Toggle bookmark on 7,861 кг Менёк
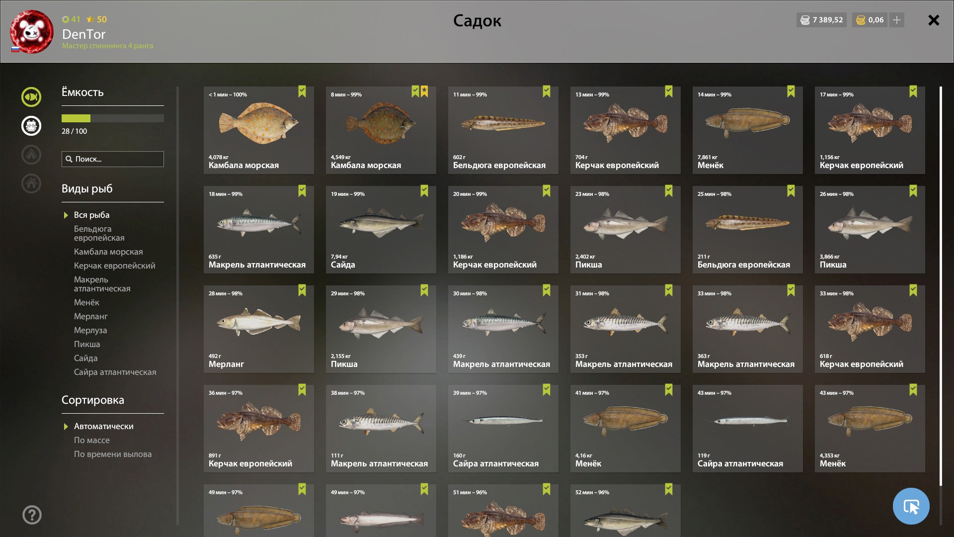The image size is (954, 537). click(791, 91)
